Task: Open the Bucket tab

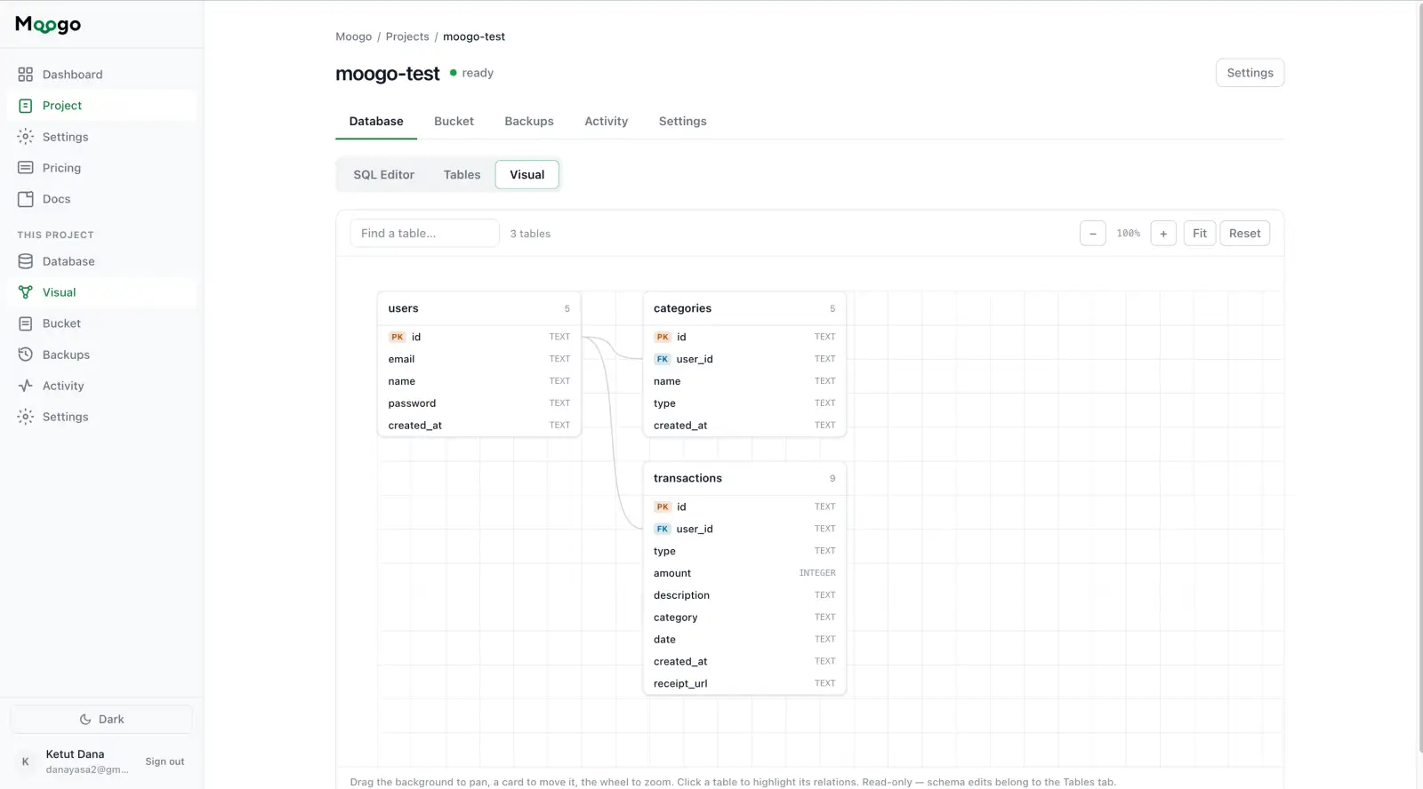Action: (454, 122)
